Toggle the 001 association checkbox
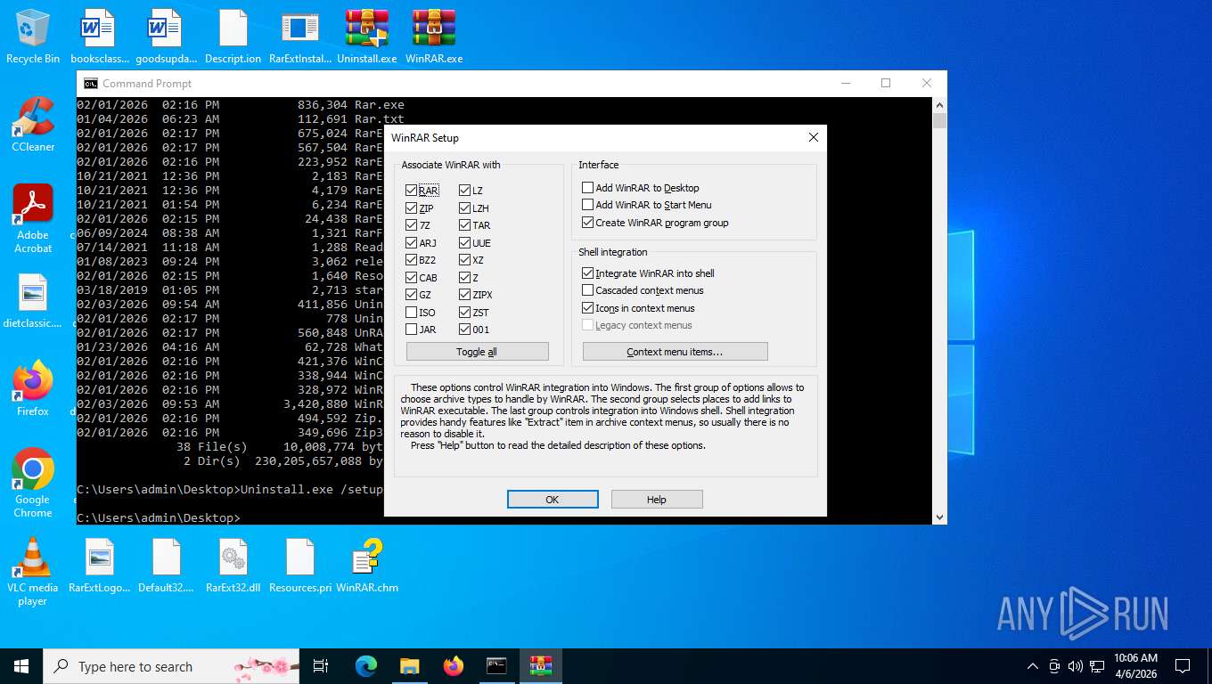This screenshot has height=684, width=1212. tap(465, 330)
